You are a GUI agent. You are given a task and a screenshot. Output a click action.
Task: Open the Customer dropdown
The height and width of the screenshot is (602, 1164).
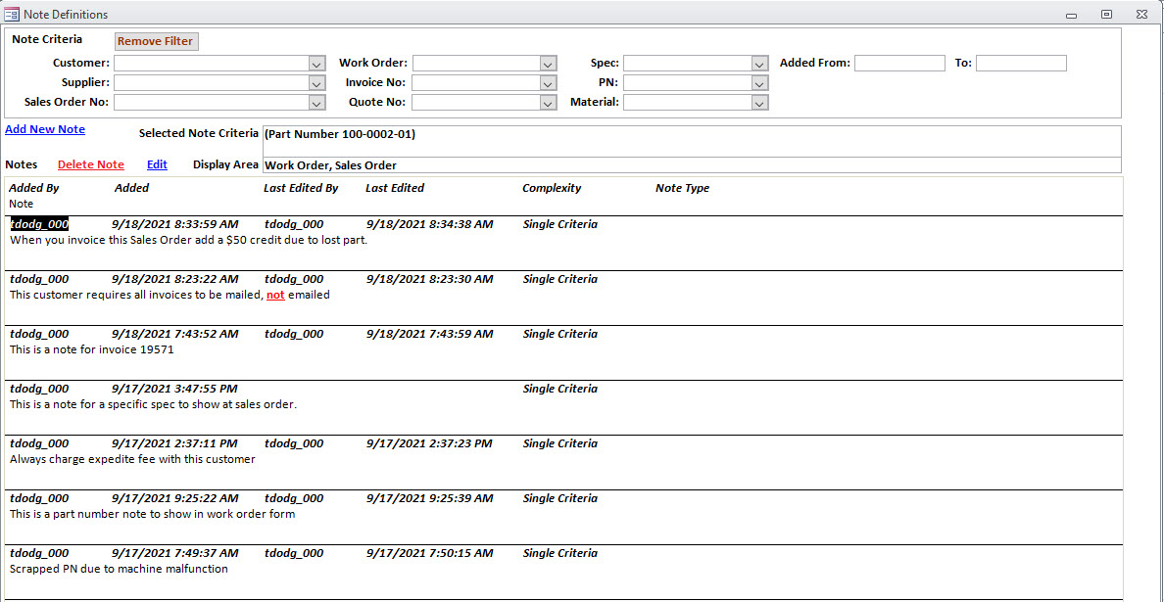pyautogui.click(x=315, y=63)
